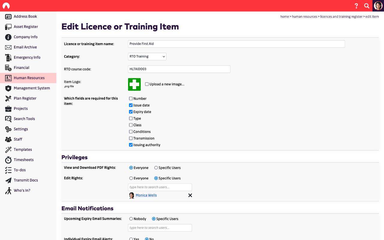384x240 pixels.
Task: Open help via the question mark icon
Action: 356,6
